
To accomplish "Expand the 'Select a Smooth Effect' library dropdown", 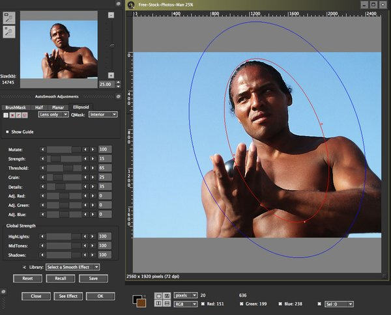I will (x=73, y=267).
